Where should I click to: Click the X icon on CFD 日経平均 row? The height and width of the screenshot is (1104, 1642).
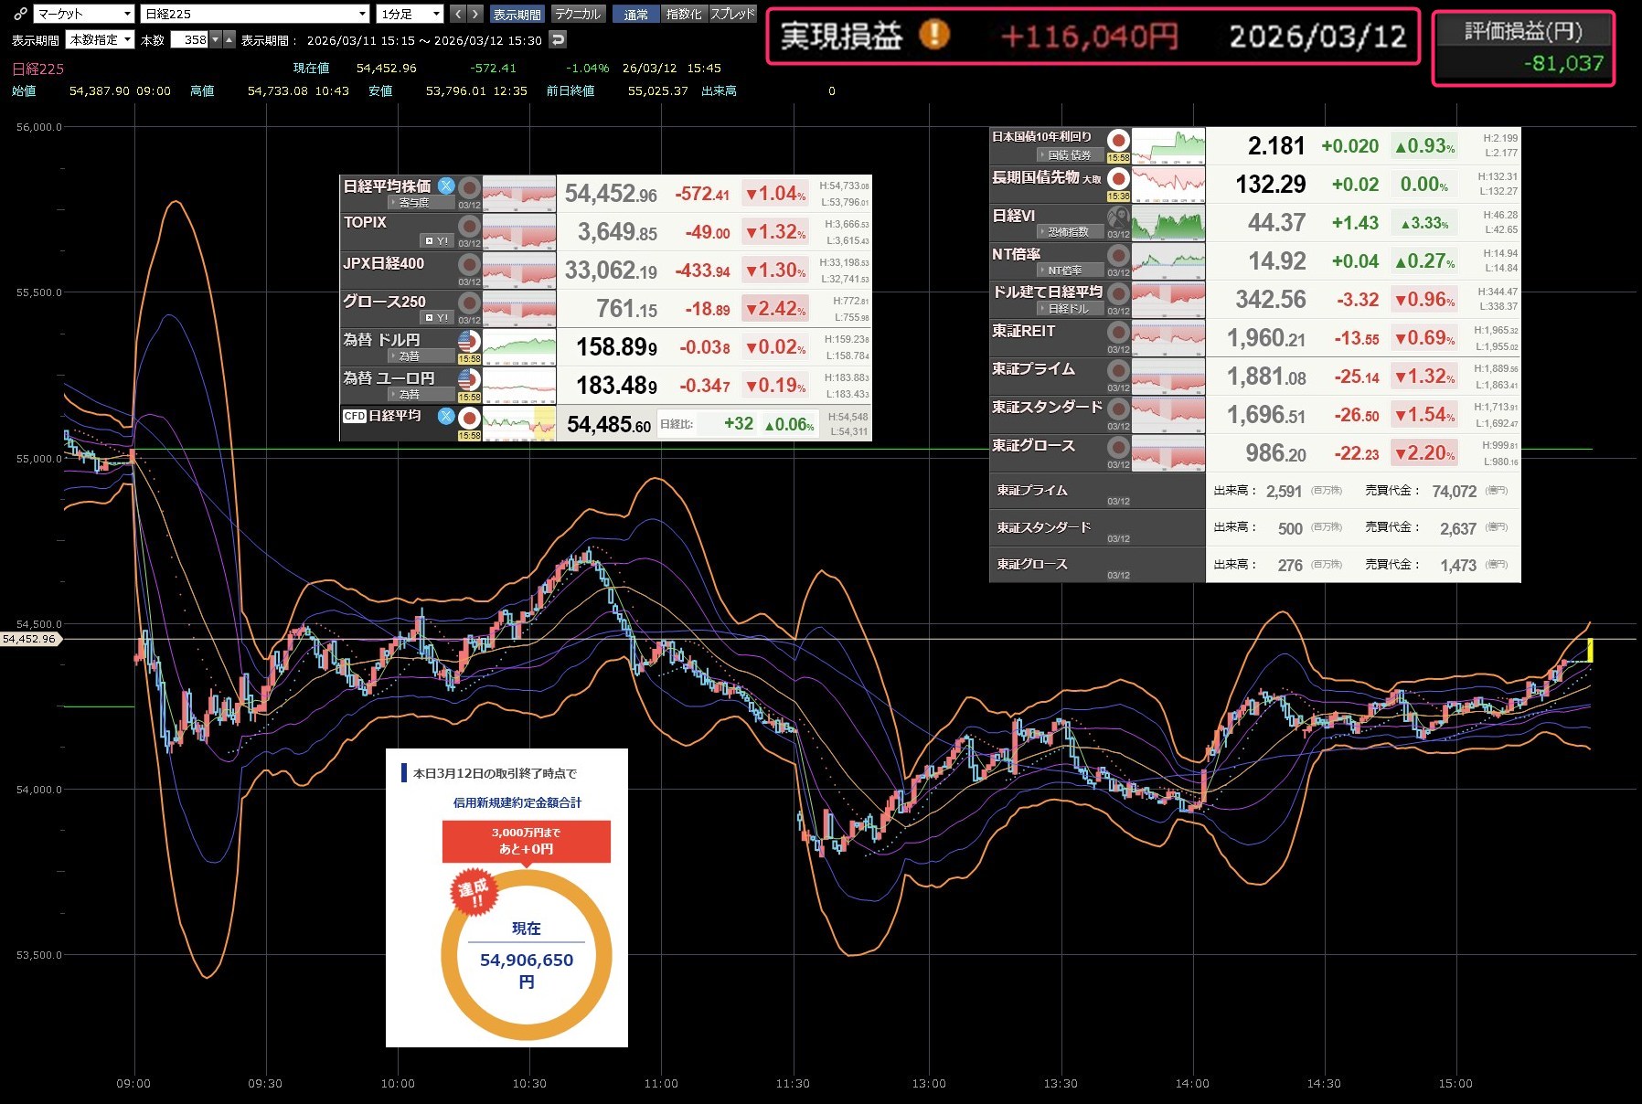[x=446, y=416]
